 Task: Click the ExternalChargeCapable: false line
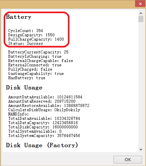tap(40, 61)
